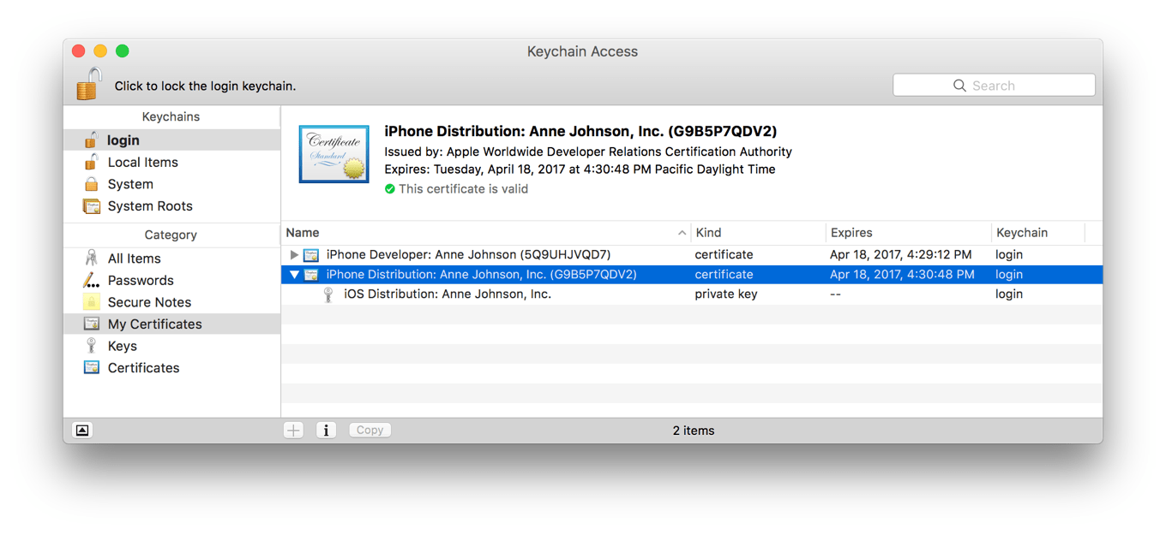Click the Search field
The image size is (1166, 535).
994,86
